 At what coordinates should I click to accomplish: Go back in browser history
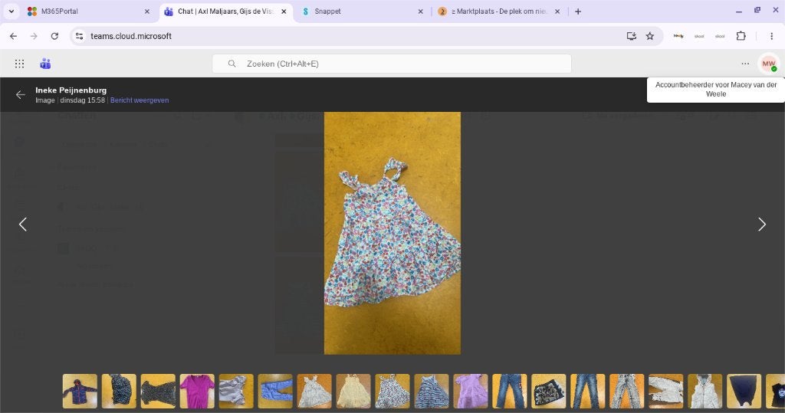[x=14, y=36]
